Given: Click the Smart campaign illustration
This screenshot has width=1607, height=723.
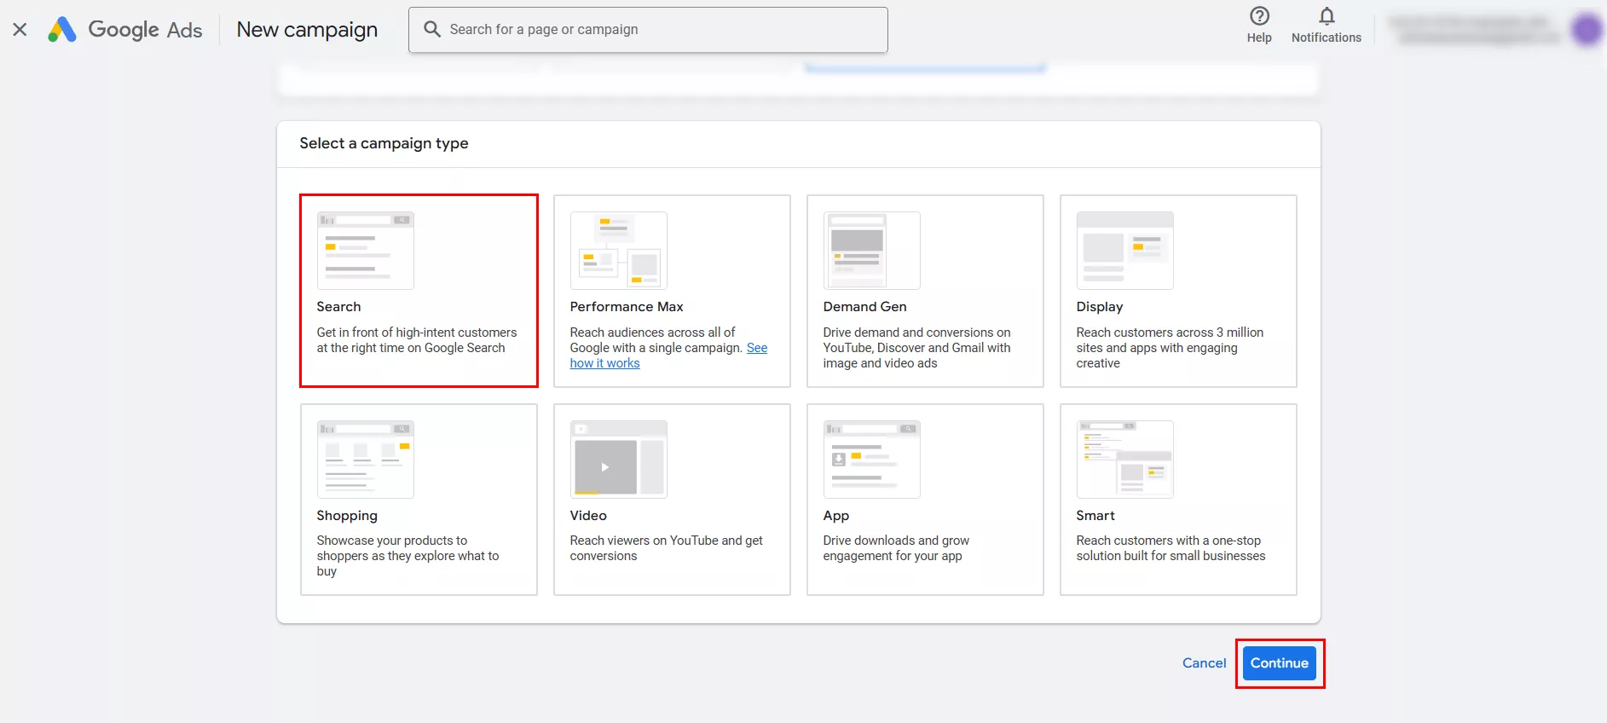Looking at the screenshot, I should coord(1124,460).
